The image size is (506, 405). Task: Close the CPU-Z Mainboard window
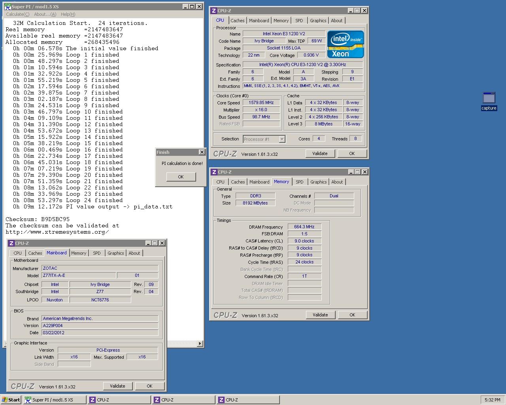click(162, 243)
